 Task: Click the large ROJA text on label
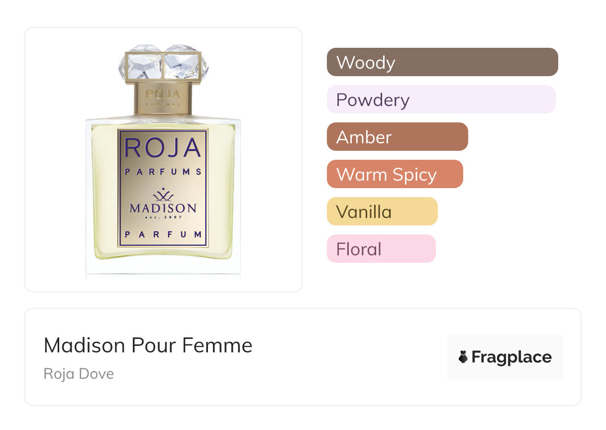pos(163,148)
